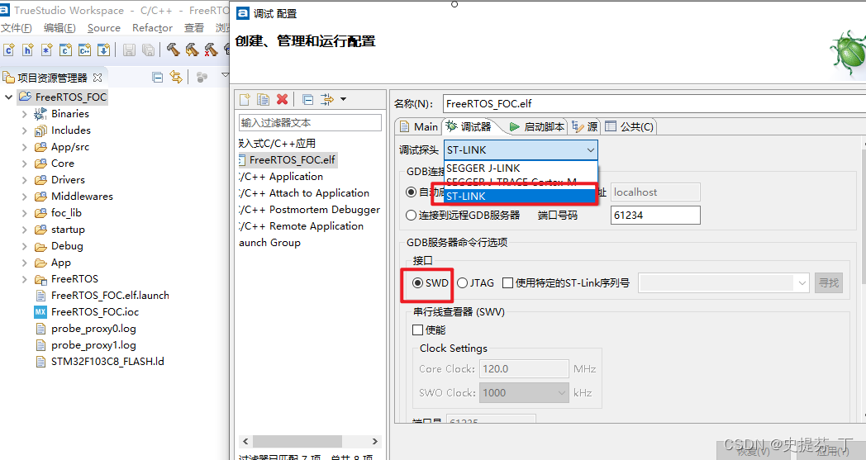Click the new file from template icon
The width and height of the screenshot is (866, 460).
[46, 50]
